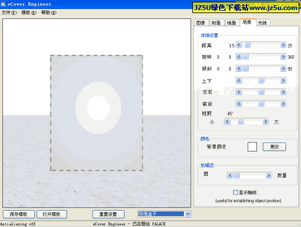Expand the box type dropdown arrow

click(x=188, y=214)
